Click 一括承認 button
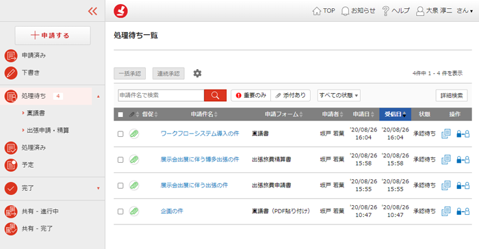Viewport: 479px width, 249px height. pos(129,73)
